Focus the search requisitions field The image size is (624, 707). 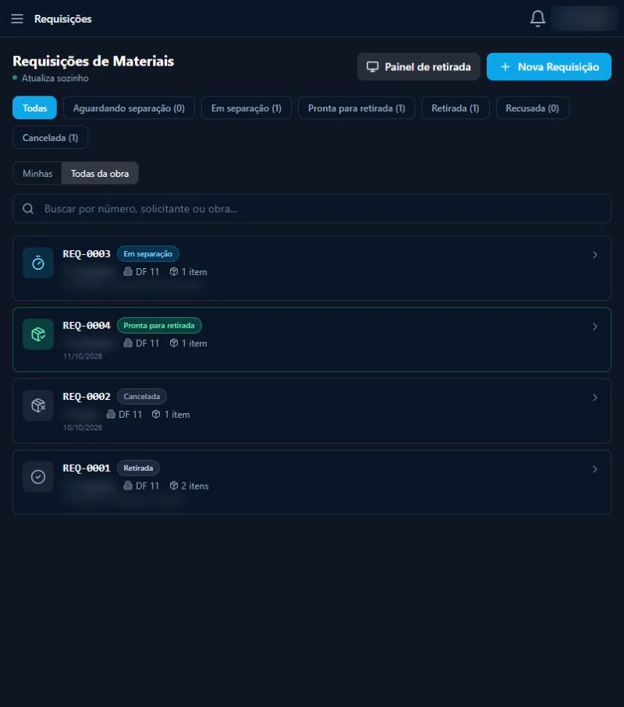pyautogui.click(x=312, y=209)
